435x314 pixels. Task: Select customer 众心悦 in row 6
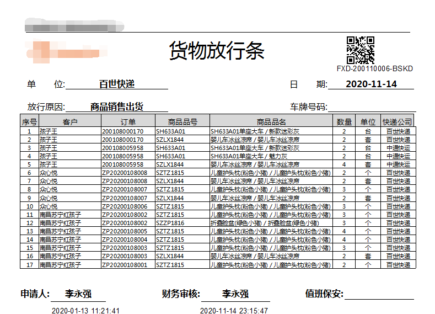(x=49, y=173)
